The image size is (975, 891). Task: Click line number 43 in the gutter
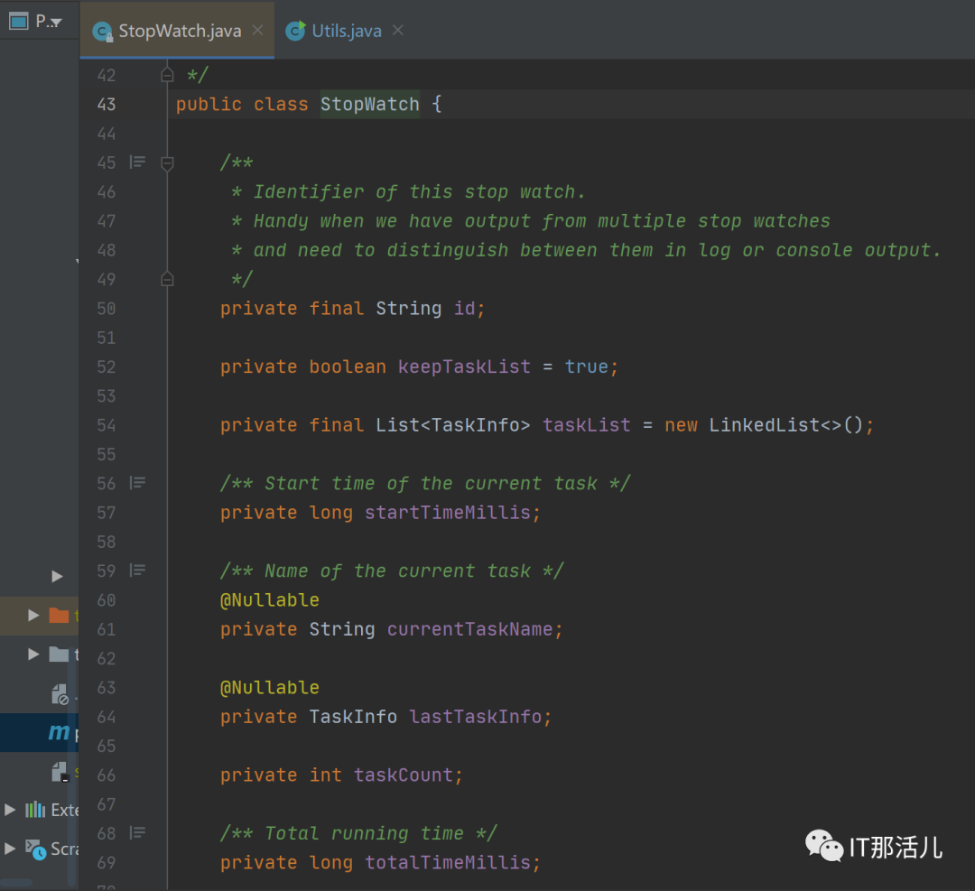(x=107, y=105)
